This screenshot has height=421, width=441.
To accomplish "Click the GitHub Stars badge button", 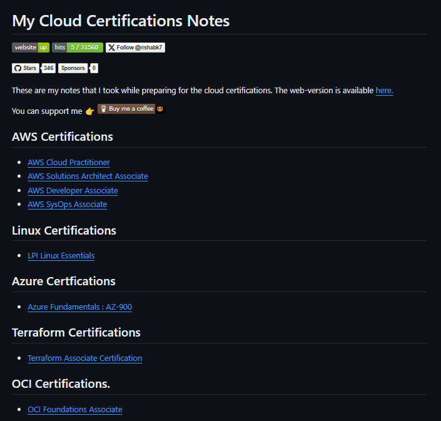I will click(26, 68).
